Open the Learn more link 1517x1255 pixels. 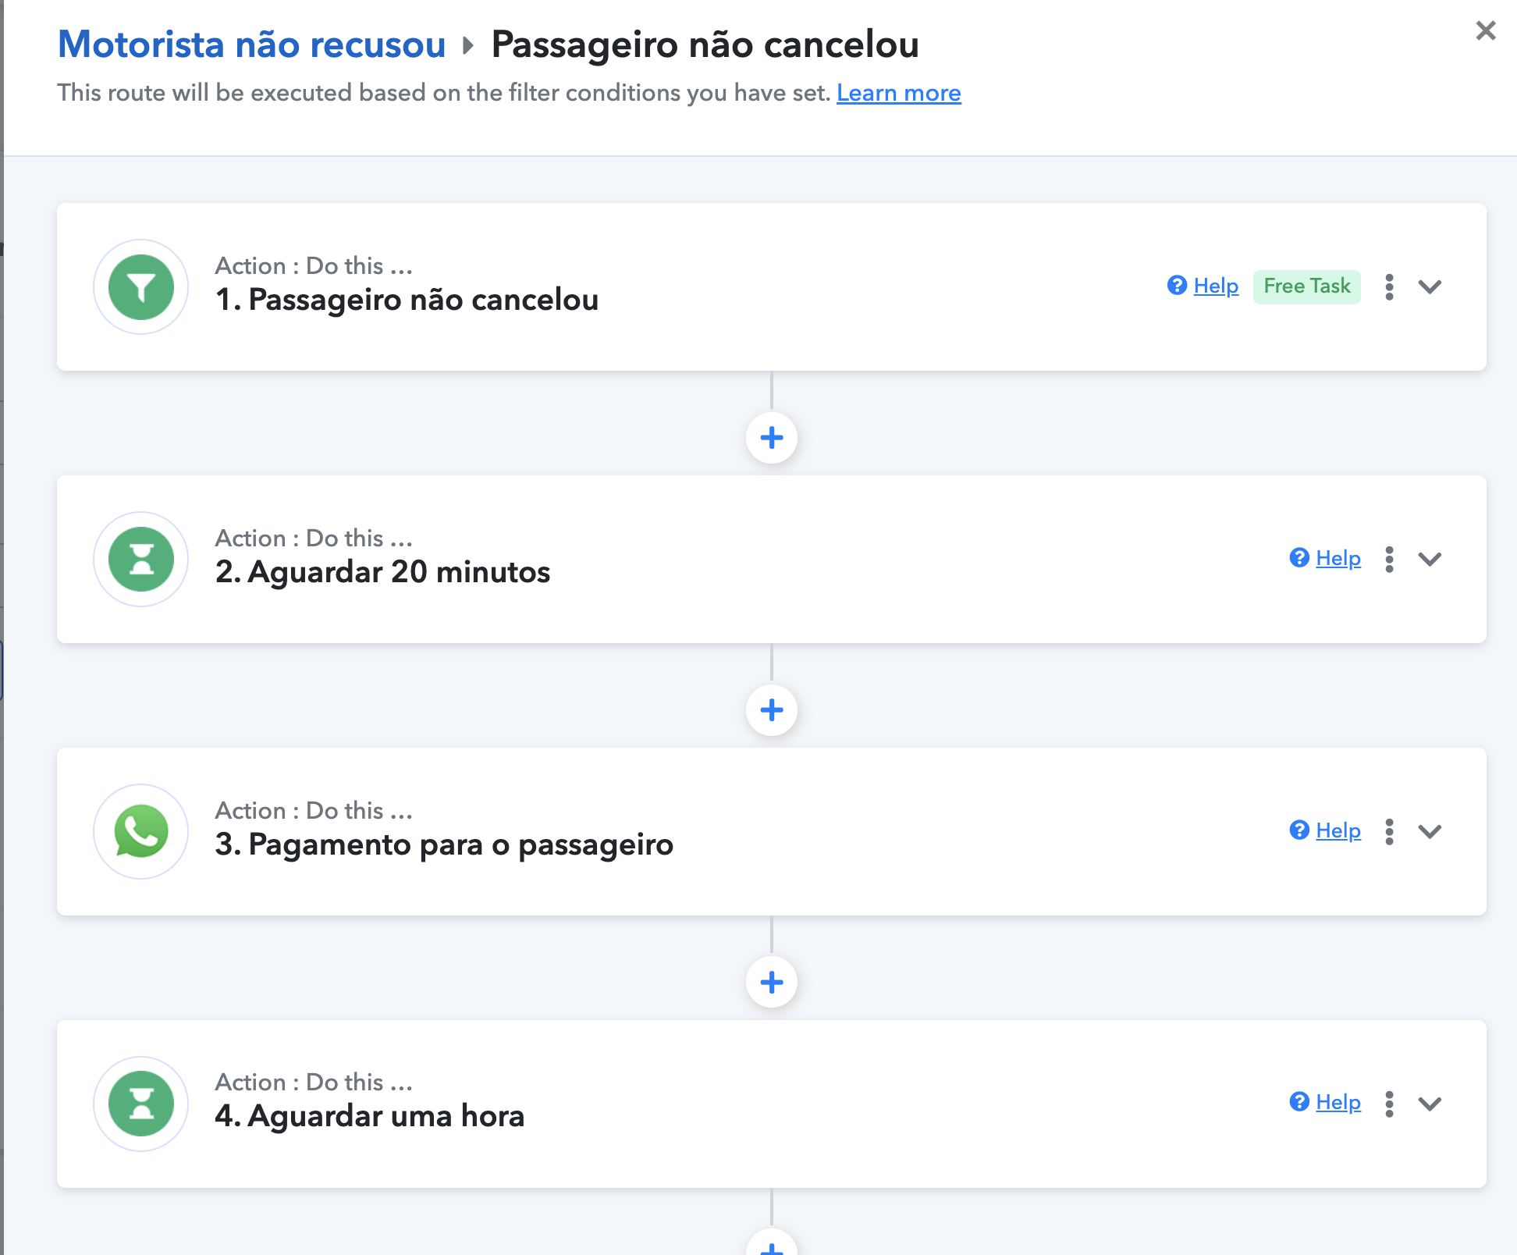click(x=899, y=93)
